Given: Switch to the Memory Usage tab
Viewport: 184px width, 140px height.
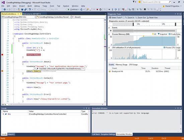Looking at the screenshot, I should (x=121, y=65).
